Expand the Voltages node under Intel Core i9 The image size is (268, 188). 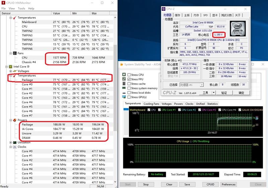[11, 71]
